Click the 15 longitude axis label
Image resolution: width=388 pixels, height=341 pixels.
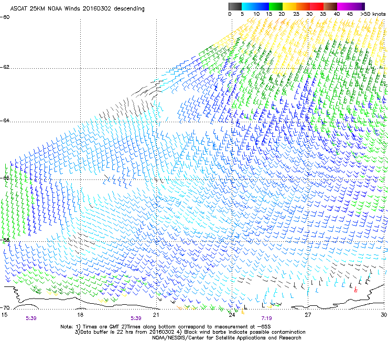pos(4,315)
